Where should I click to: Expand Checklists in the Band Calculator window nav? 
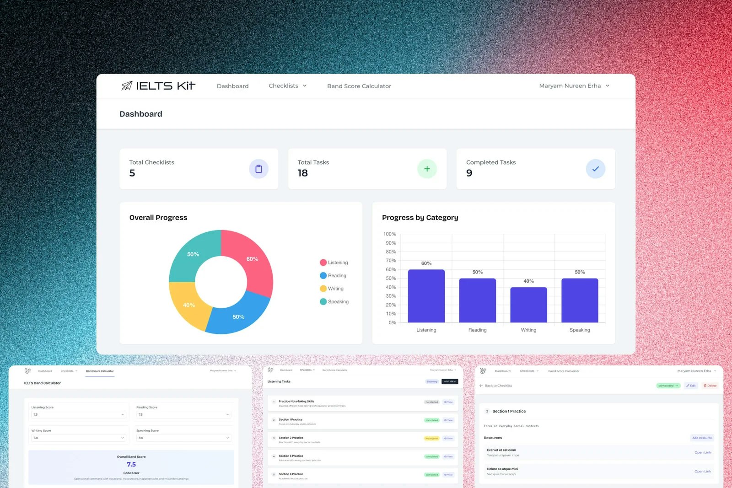pos(69,371)
